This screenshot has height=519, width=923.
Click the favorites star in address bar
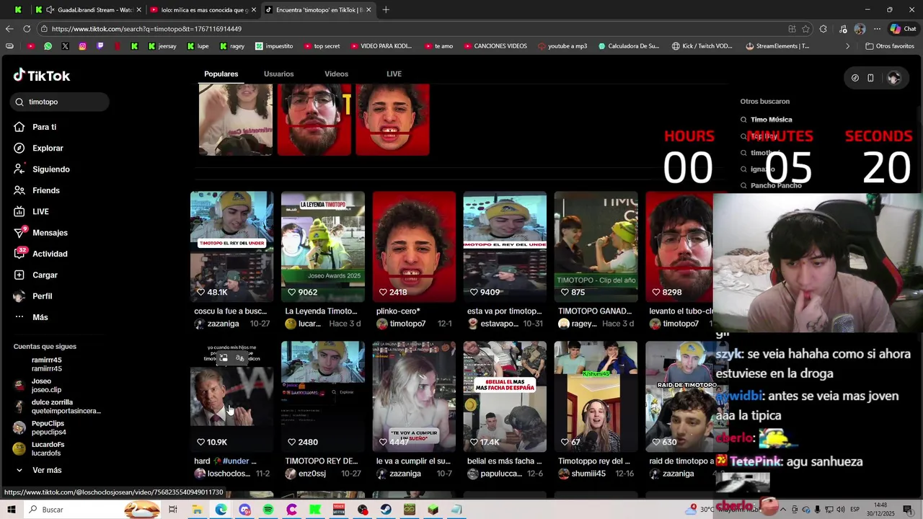click(x=805, y=29)
